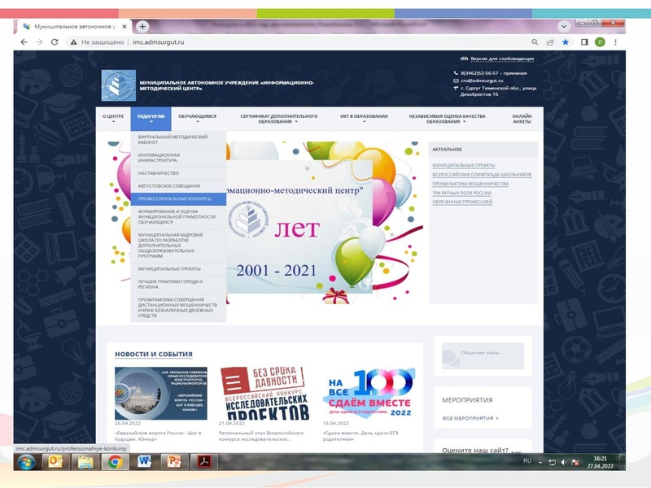The width and height of the screenshot is (651, 488).
Task: Open the 'Все мероприятия' link
Action: click(x=470, y=418)
